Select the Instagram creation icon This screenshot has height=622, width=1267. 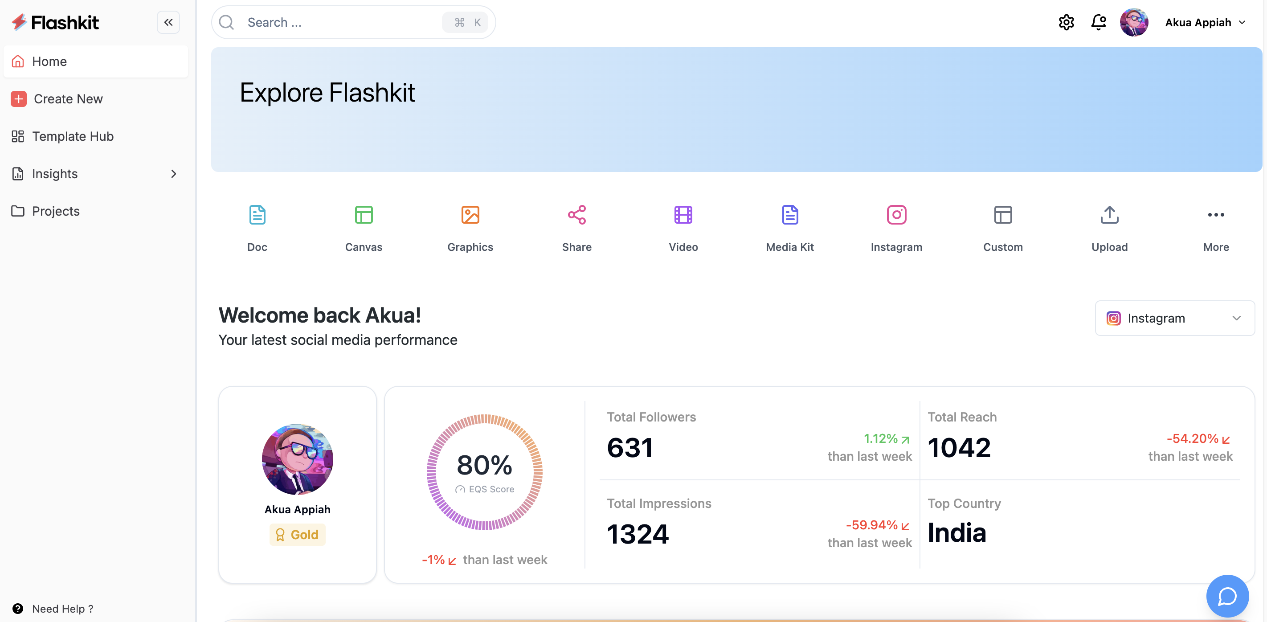pos(896,215)
